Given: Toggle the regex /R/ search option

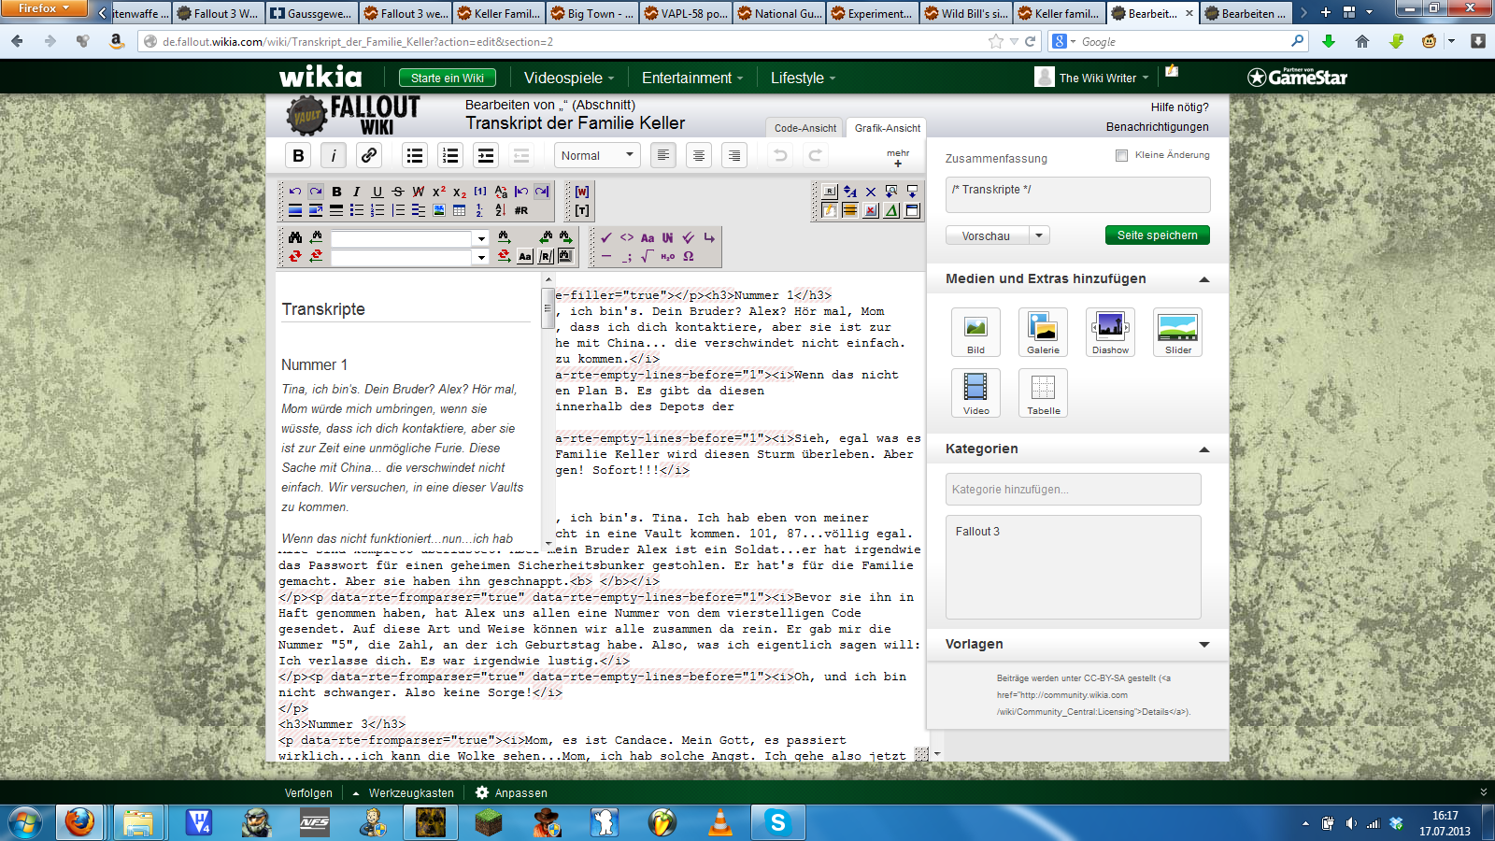Looking at the screenshot, I should coord(546,257).
